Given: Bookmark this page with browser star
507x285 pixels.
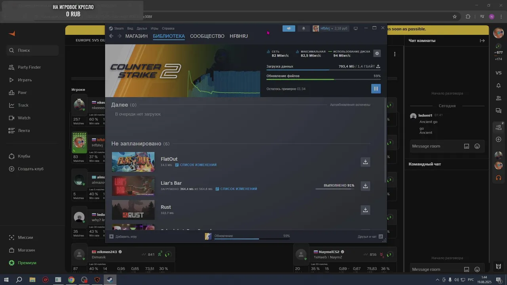Looking at the screenshot, I should click(455, 17).
